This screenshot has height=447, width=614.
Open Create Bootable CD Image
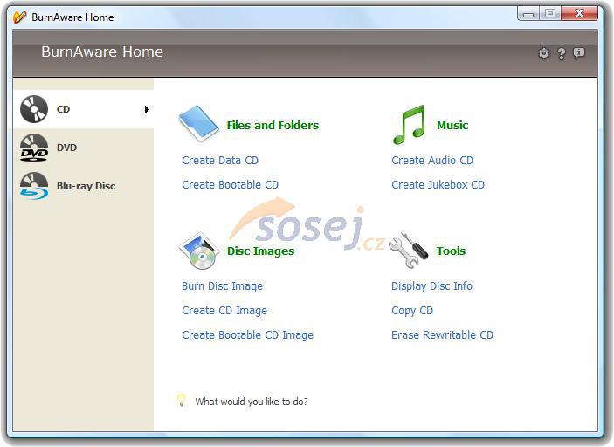click(x=248, y=335)
